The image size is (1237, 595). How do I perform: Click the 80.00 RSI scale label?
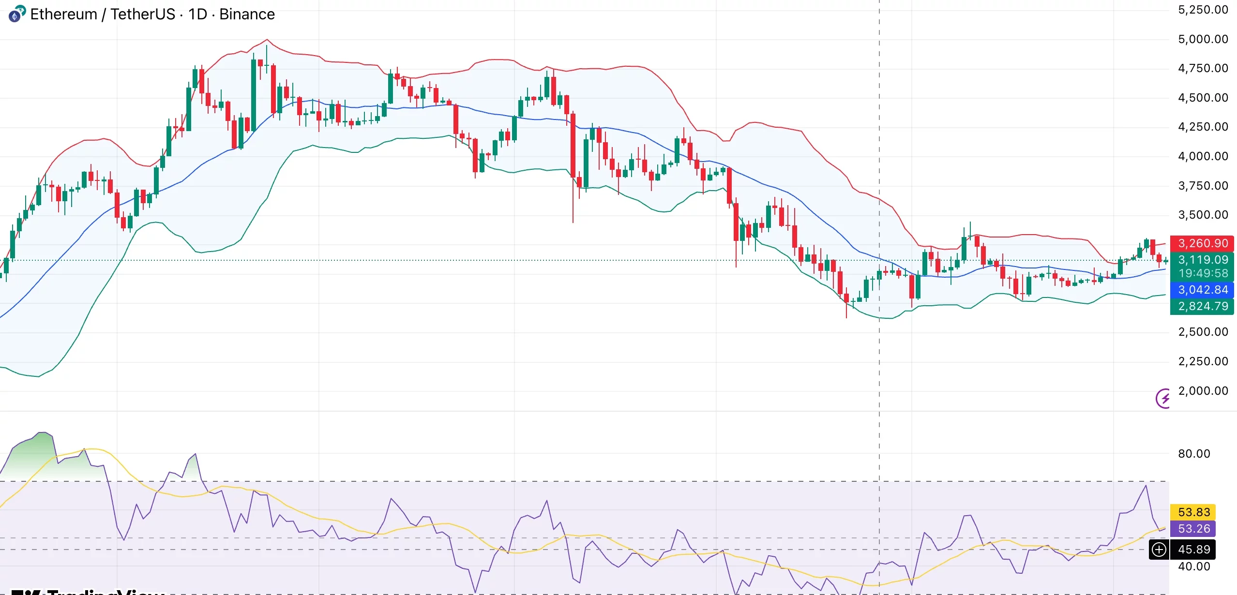(1194, 454)
